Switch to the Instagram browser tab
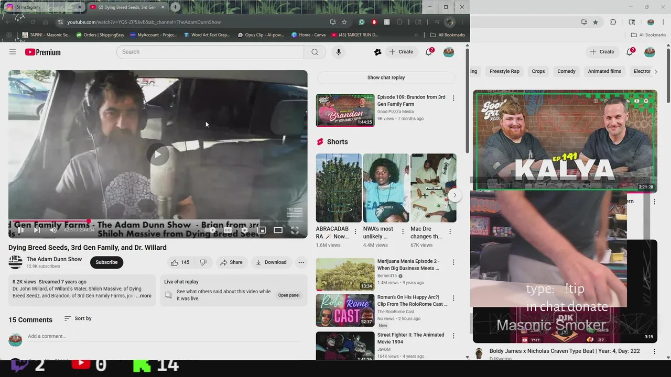671x377 pixels. point(43,7)
